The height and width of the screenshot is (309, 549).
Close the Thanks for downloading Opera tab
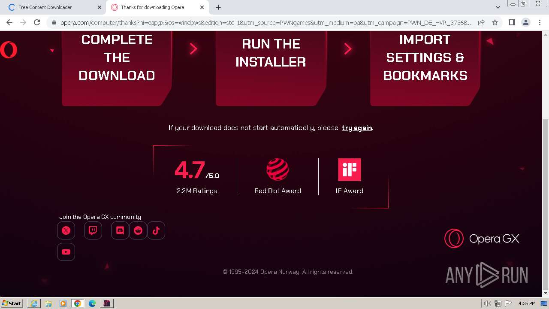point(202,7)
